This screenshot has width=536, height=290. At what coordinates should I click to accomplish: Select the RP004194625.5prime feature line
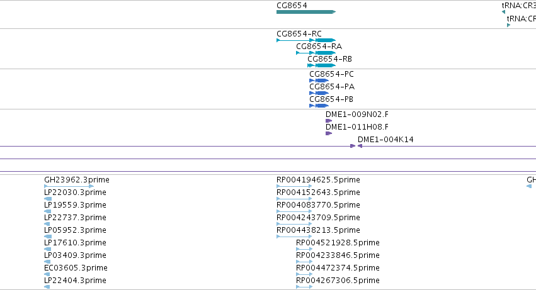(x=294, y=186)
